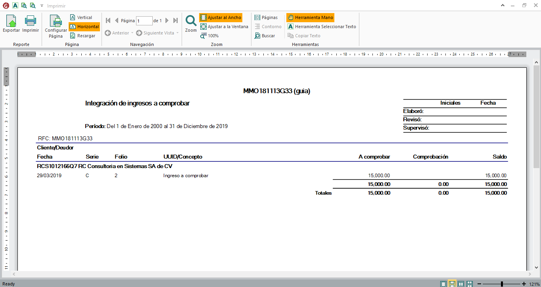Collapse the ribbon with the chevron
The width and height of the screenshot is (541, 287).
pyautogui.click(x=514, y=6)
